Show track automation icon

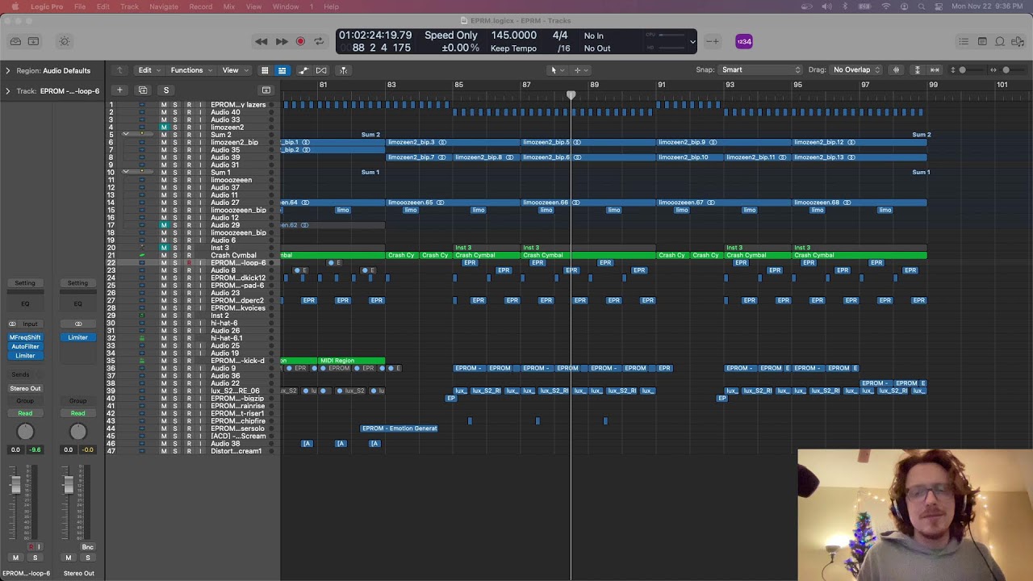pyautogui.click(x=303, y=70)
